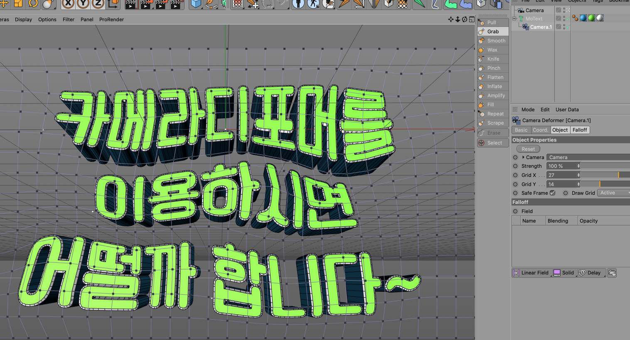Viewport: 630px width, 340px height.
Task: Choose the Flatten sculpt brush
Action: pos(493,77)
